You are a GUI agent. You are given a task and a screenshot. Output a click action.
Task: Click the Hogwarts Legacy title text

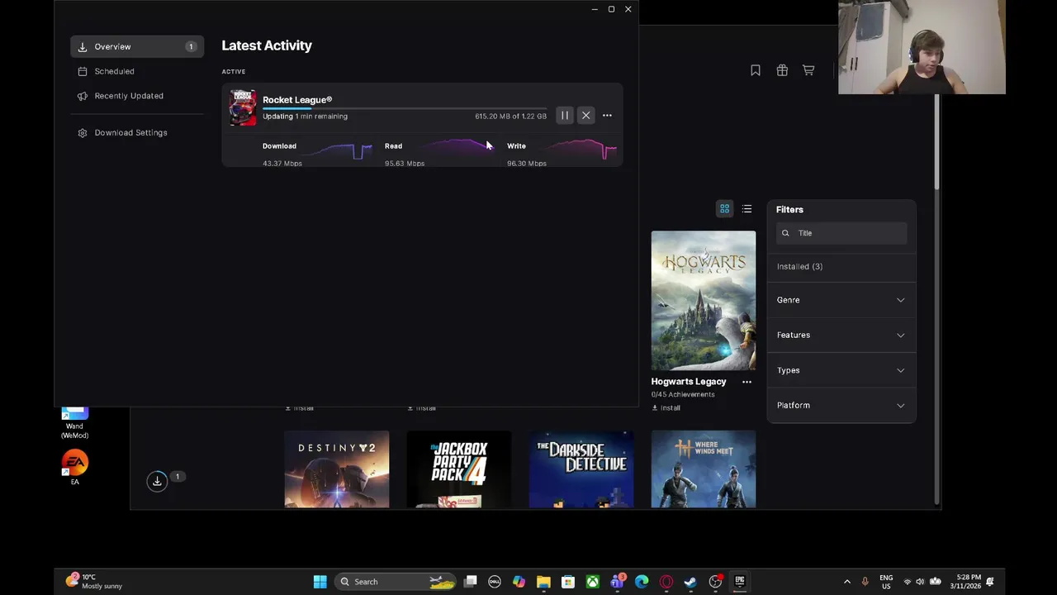[689, 382]
